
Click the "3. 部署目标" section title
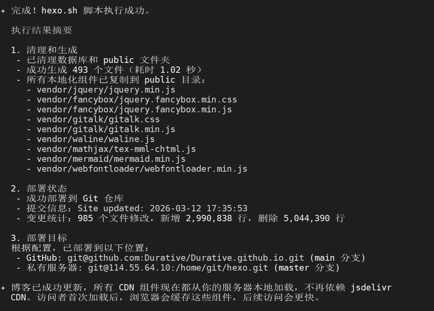(39, 238)
